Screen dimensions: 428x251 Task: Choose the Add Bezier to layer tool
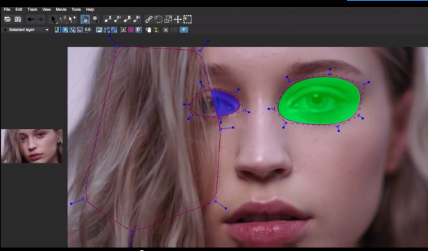pyautogui.click(x=137, y=19)
